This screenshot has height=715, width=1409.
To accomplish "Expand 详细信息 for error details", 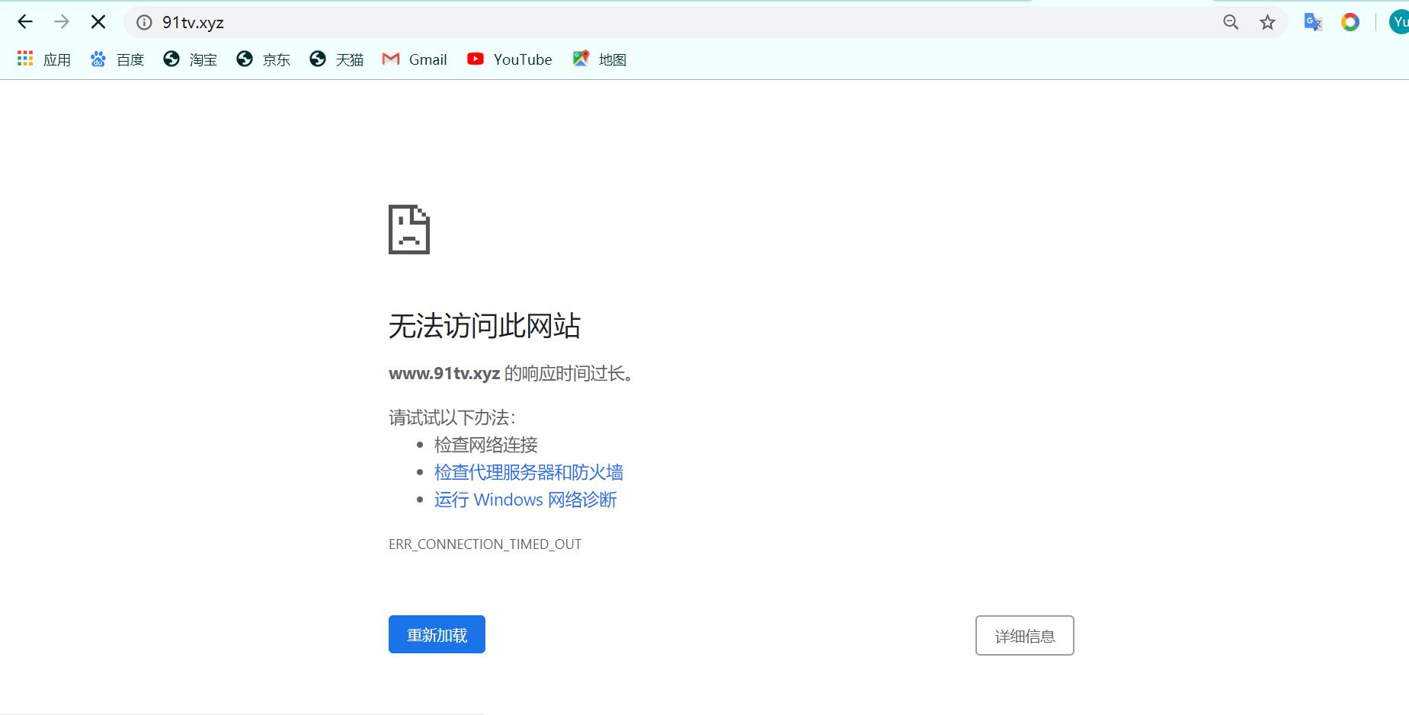I will click(1024, 634).
